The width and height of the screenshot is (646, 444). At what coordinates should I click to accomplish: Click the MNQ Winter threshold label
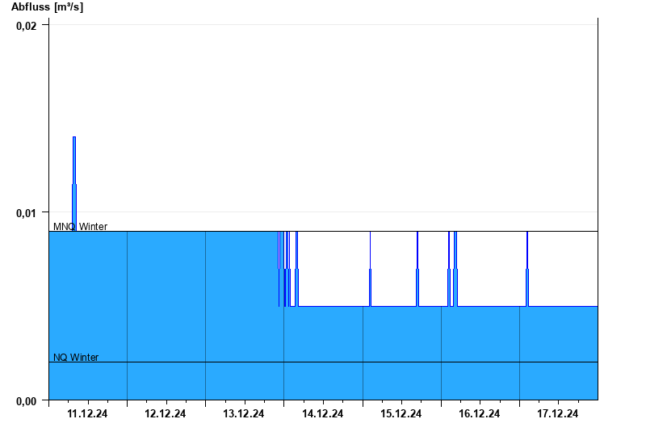(80, 227)
